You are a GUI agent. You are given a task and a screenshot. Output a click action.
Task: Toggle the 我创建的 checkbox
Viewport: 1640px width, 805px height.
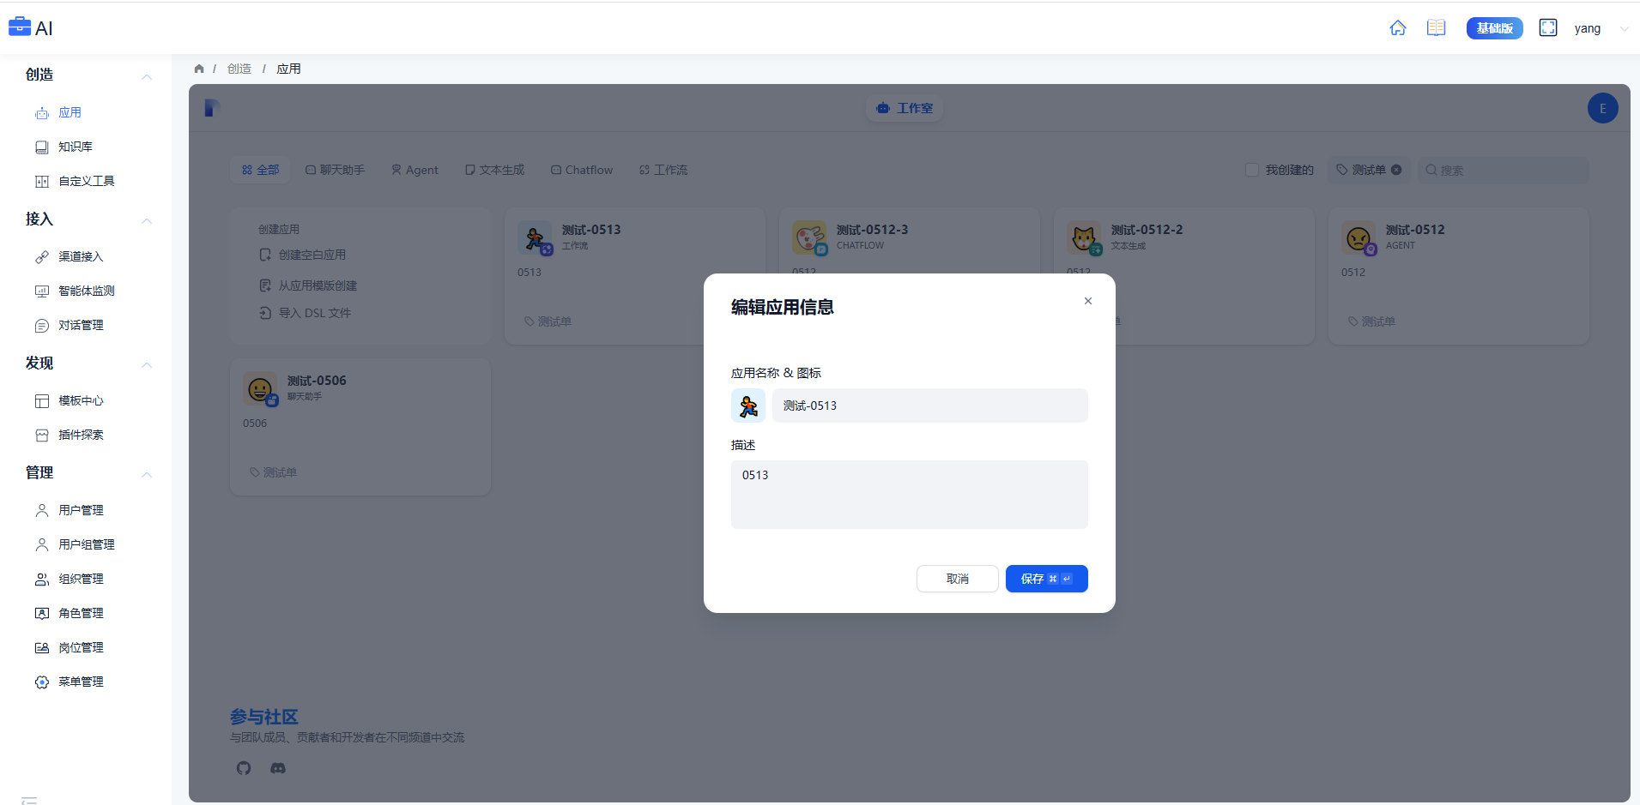point(1252,170)
